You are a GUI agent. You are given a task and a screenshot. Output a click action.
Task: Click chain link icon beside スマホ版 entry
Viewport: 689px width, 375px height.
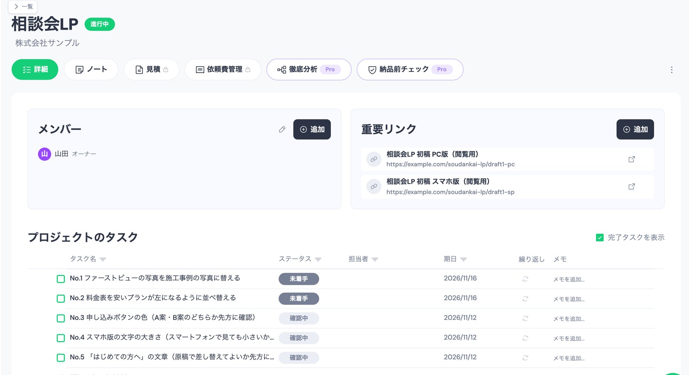(x=374, y=187)
